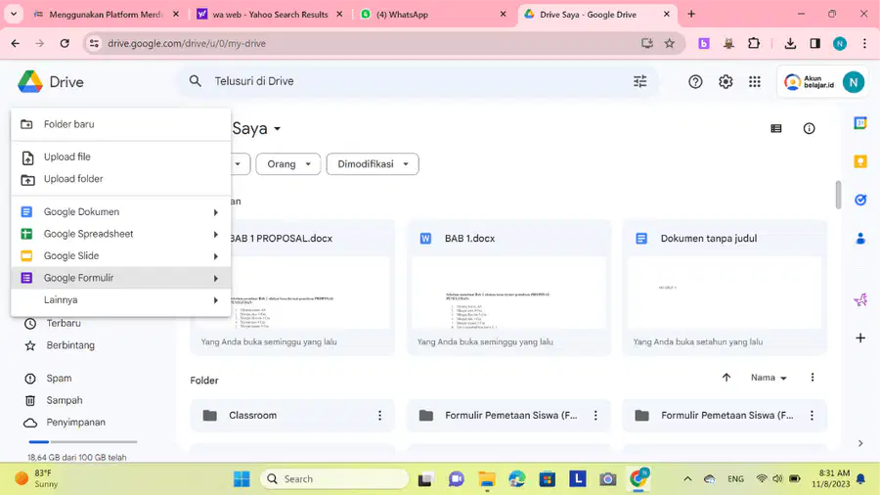Image resolution: width=880 pixels, height=495 pixels.
Task: Expand Google Formulir submenu arrow
Action: coord(215,279)
